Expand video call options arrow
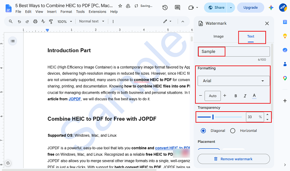Viewport: 290px width, 171px height. coord(197,8)
